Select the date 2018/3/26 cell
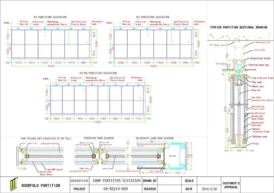 pyautogui.click(x=209, y=188)
